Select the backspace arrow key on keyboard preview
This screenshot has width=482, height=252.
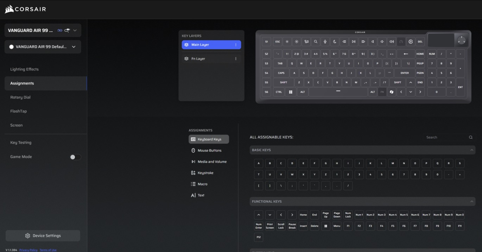point(406,54)
